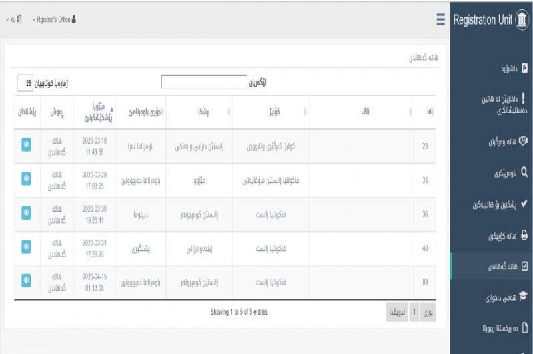Click the printer icon in sidebar

click(524, 236)
